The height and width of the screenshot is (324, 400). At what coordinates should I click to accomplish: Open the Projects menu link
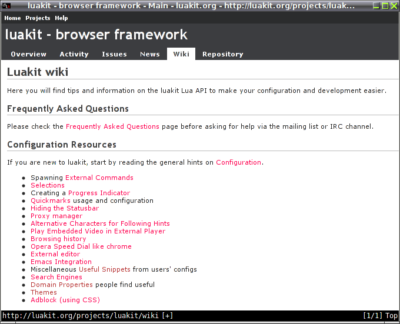pos(38,18)
